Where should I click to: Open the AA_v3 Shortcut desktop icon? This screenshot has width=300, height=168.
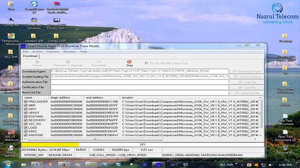point(11,135)
